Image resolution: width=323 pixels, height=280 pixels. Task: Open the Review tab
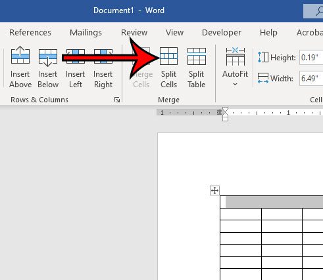click(x=134, y=33)
